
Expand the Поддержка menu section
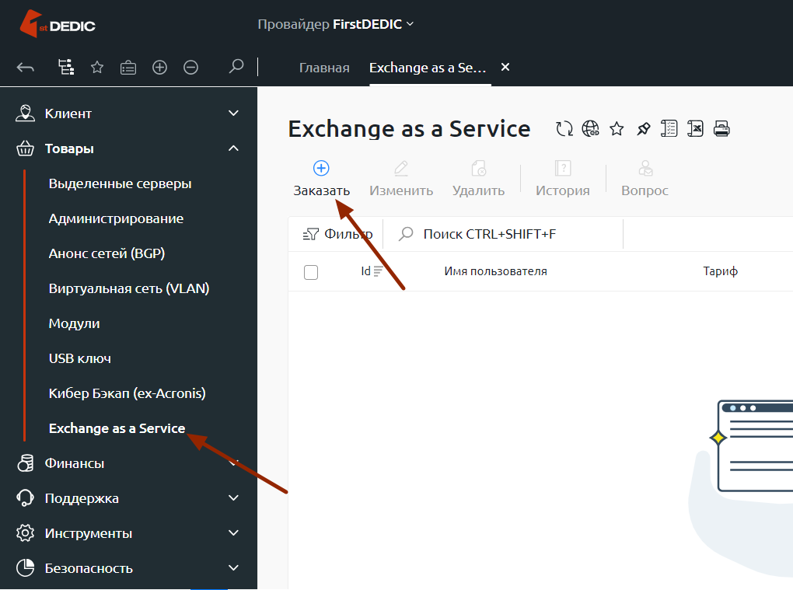(x=128, y=498)
